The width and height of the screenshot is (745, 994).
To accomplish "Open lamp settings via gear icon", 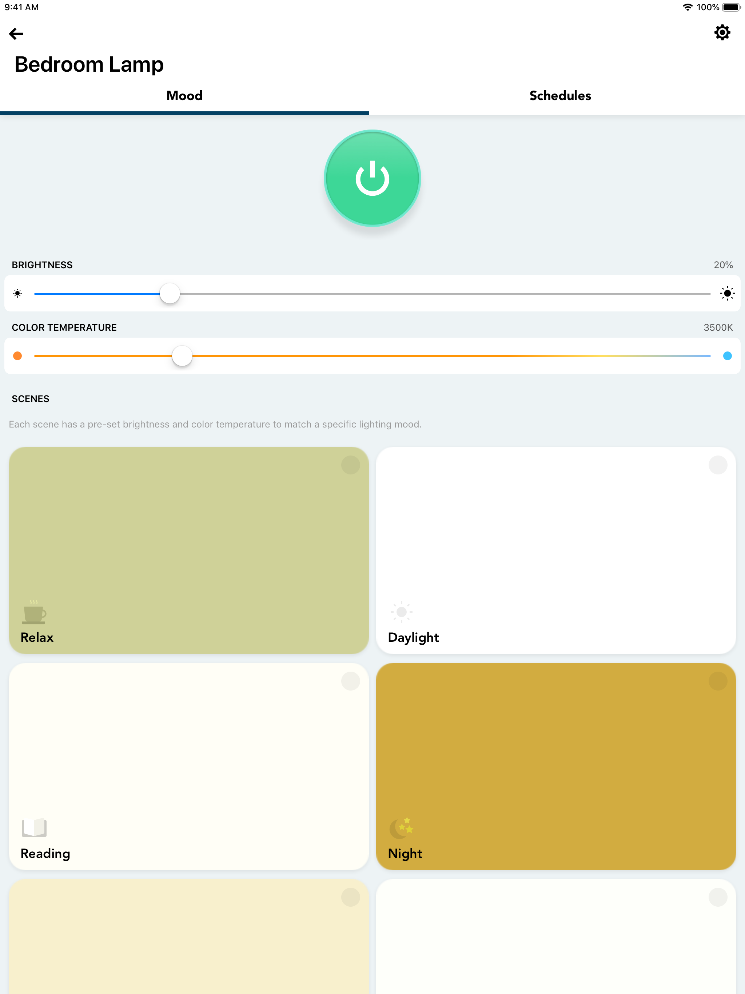I will click(722, 33).
